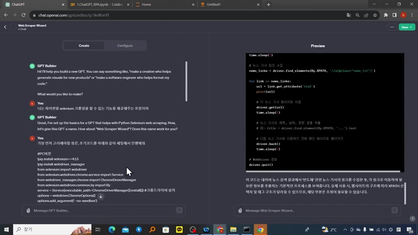Click the driver.quit() code line
This screenshot has height=235, width=418.
[x=261, y=165]
